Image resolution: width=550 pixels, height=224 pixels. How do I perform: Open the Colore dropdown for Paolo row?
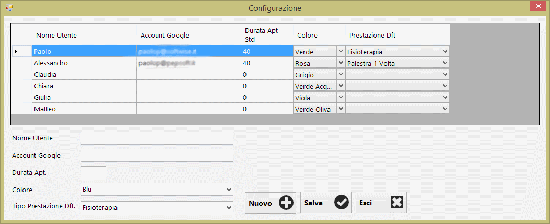[x=341, y=51]
